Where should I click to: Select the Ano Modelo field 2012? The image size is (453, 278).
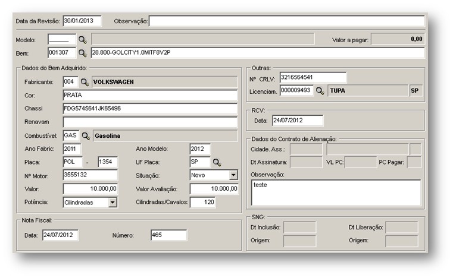[x=200, y=149]
